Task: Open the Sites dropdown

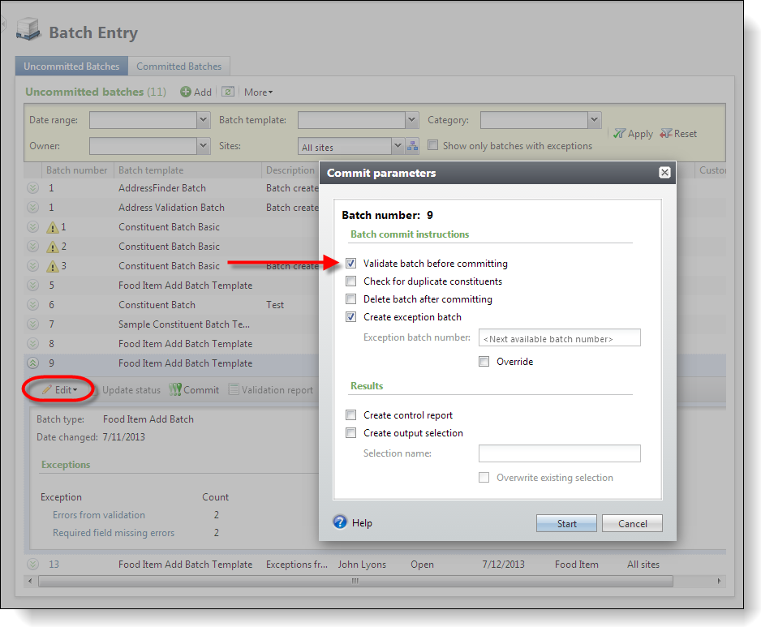Action: 398,145
